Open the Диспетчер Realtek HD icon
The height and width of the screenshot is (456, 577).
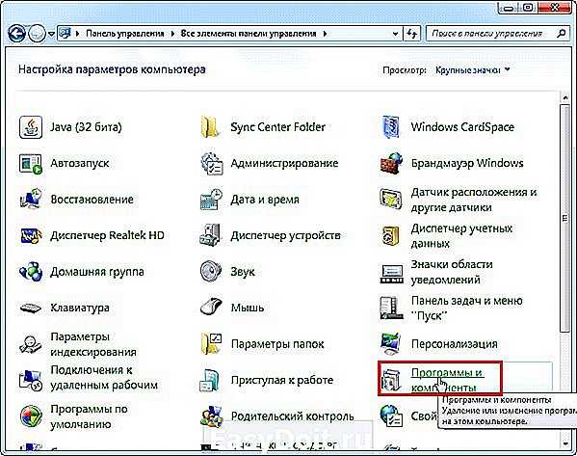click(31, 236)
